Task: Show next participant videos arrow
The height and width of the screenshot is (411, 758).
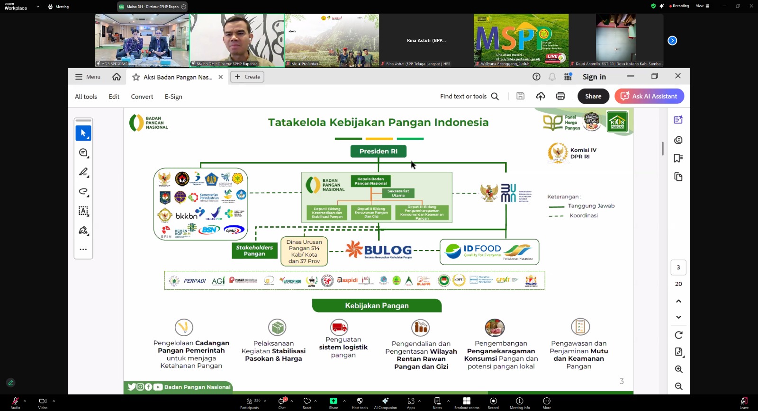Action: click(x=672, y=40)
